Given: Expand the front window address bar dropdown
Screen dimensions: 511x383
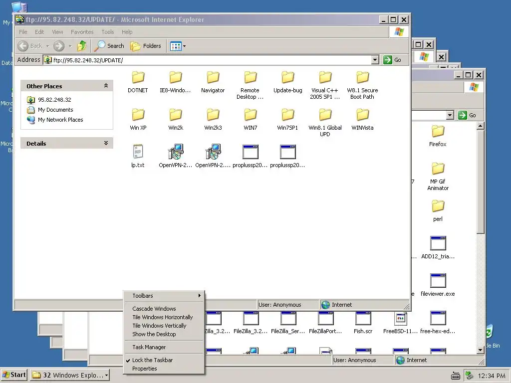Looking at the screenshot, I should coord(375,60).
